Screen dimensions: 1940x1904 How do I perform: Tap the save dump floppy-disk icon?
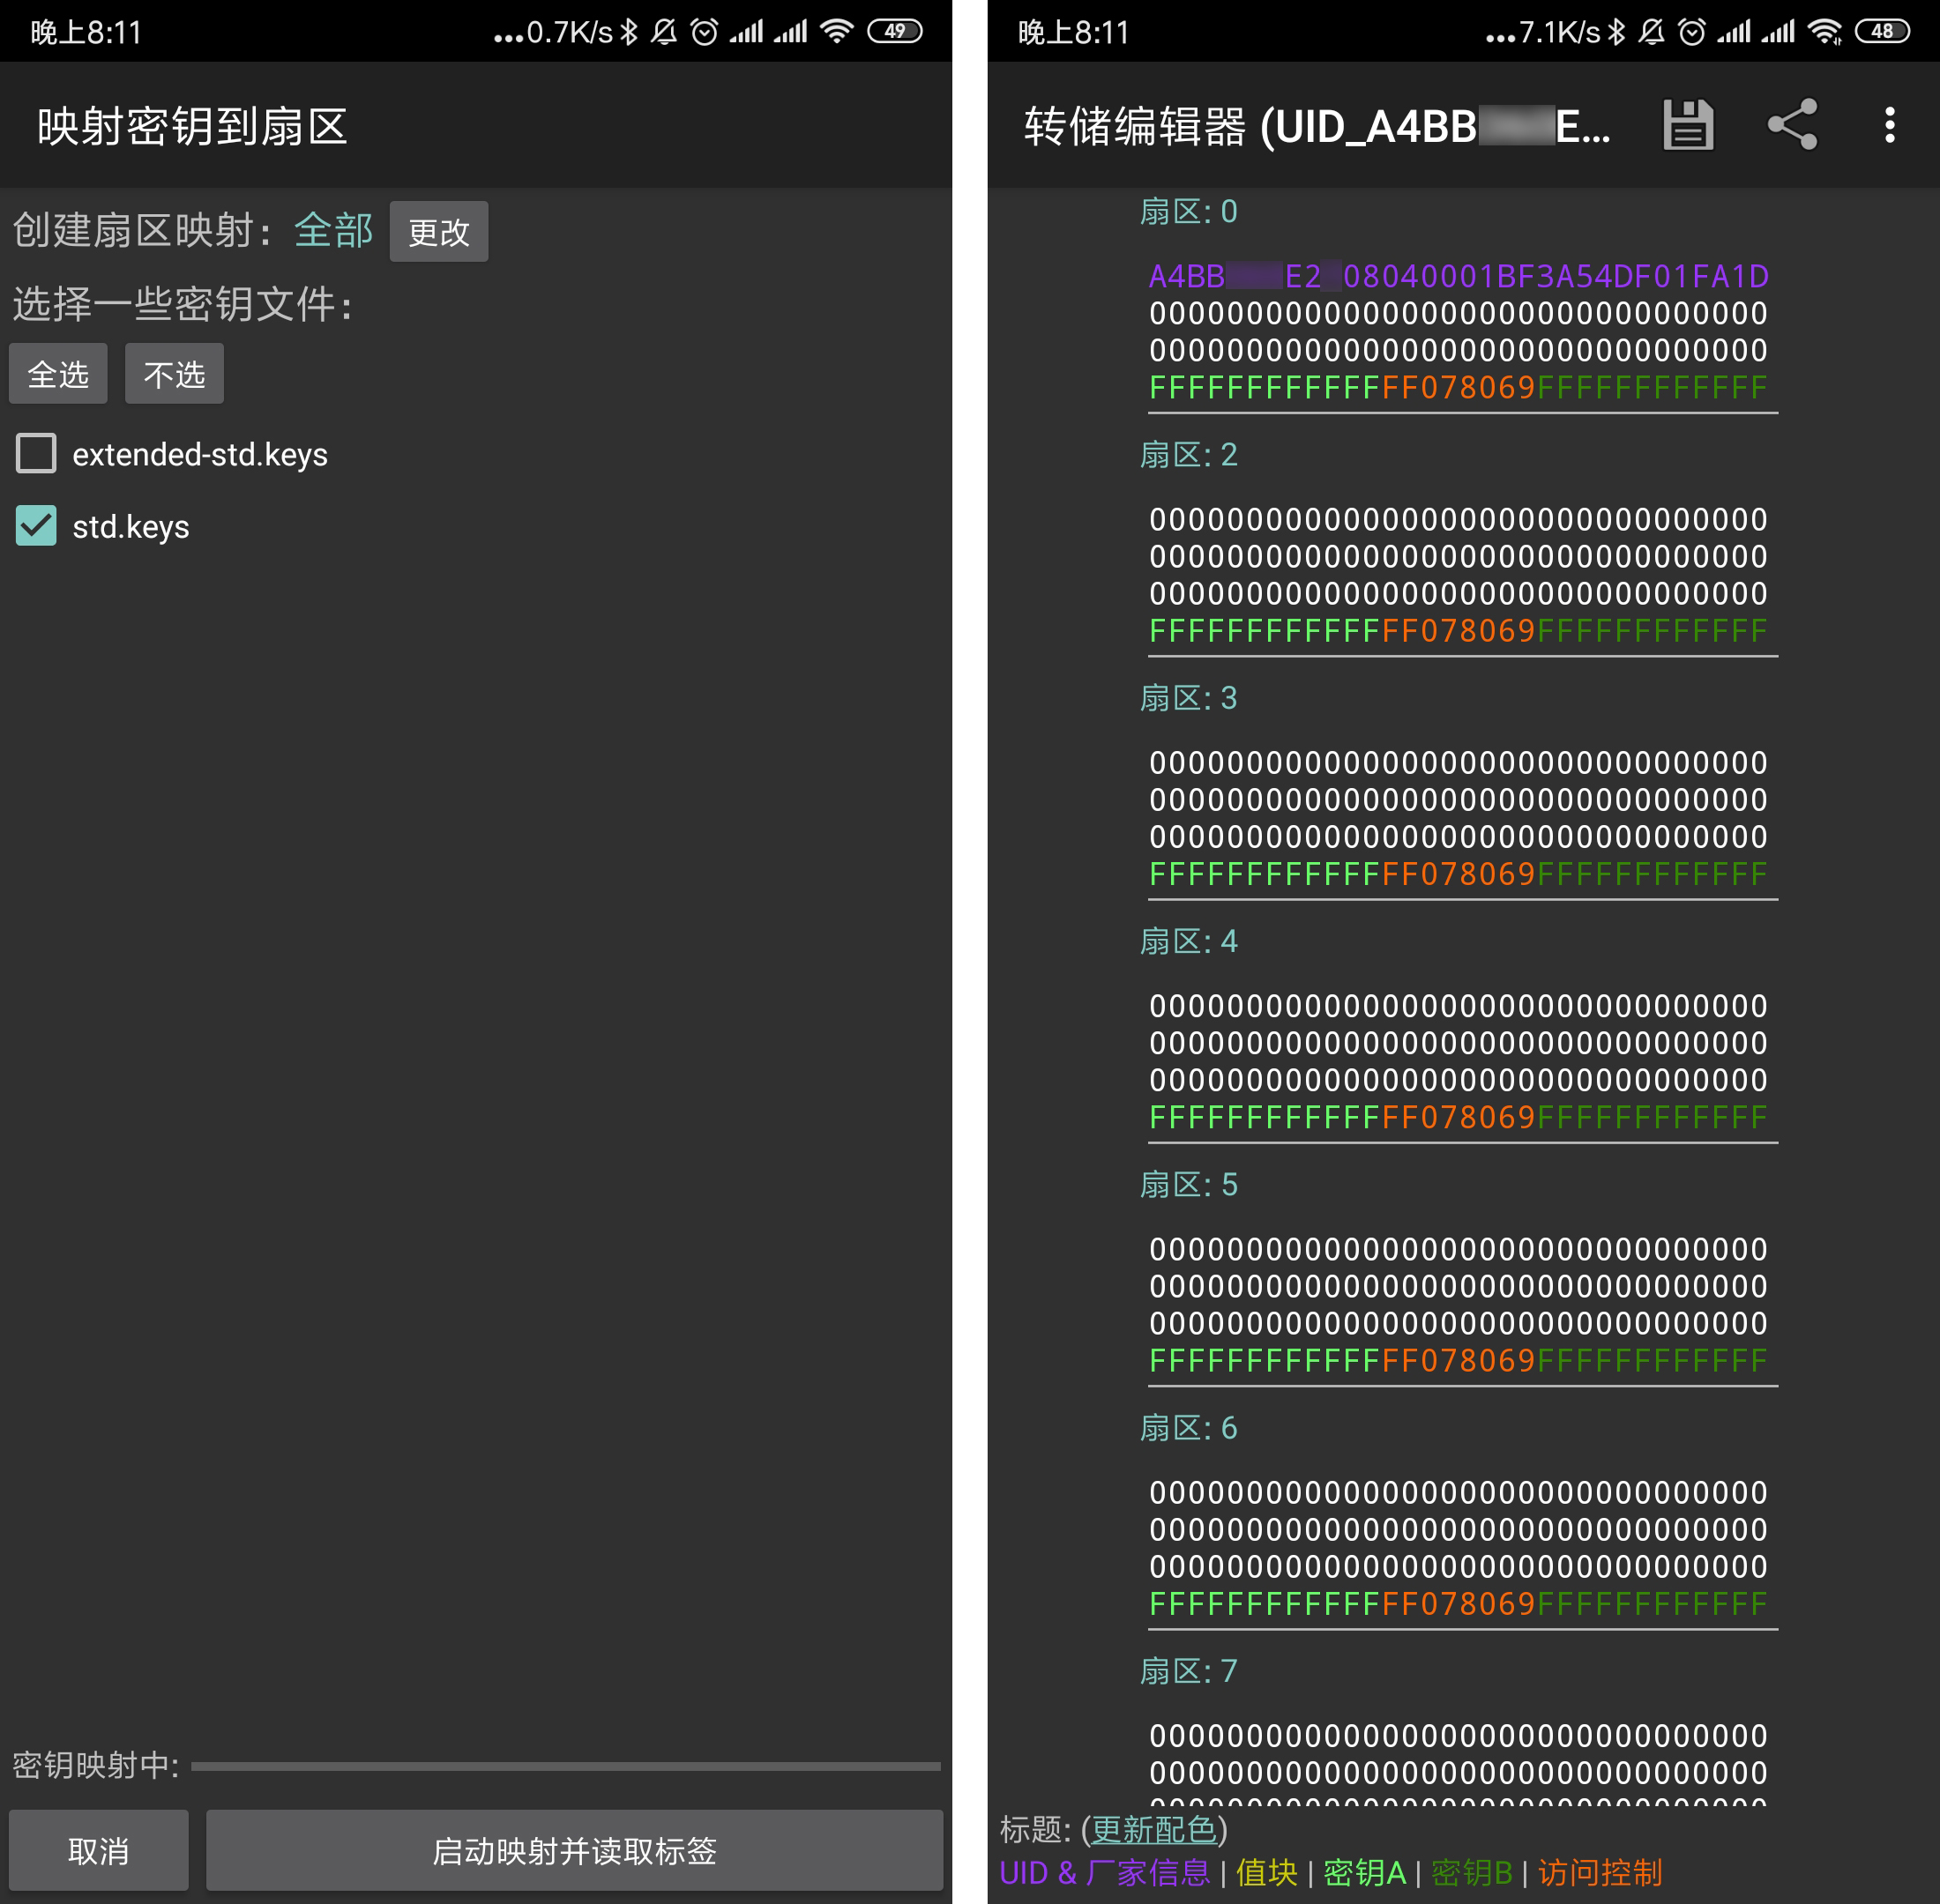1688,126
